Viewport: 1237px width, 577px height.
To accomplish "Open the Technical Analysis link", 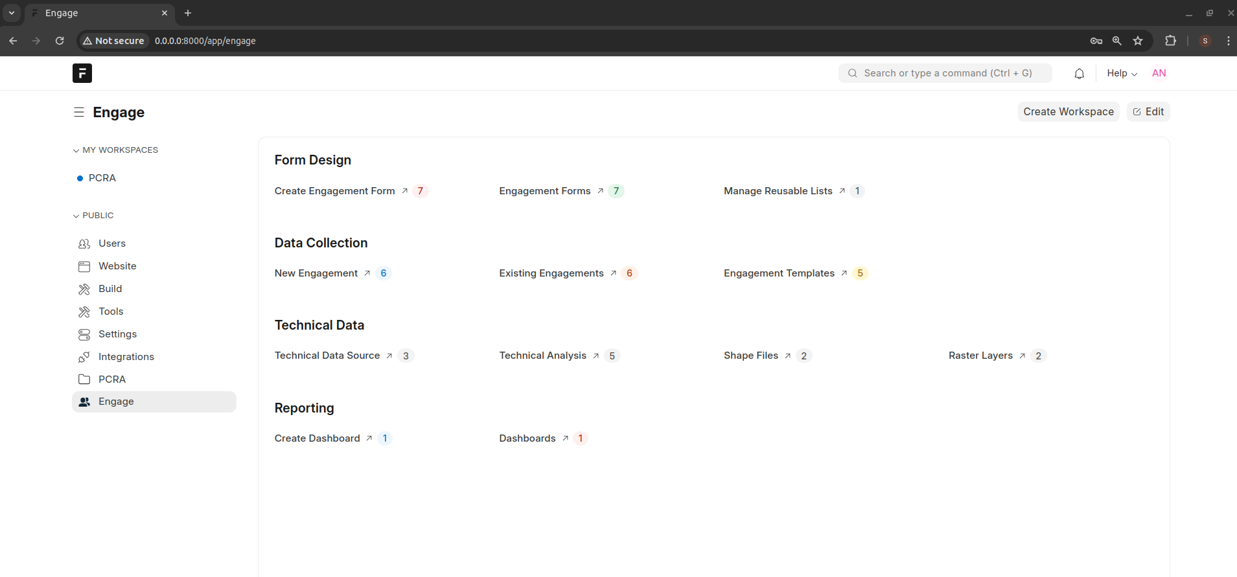I will (543, 356).
